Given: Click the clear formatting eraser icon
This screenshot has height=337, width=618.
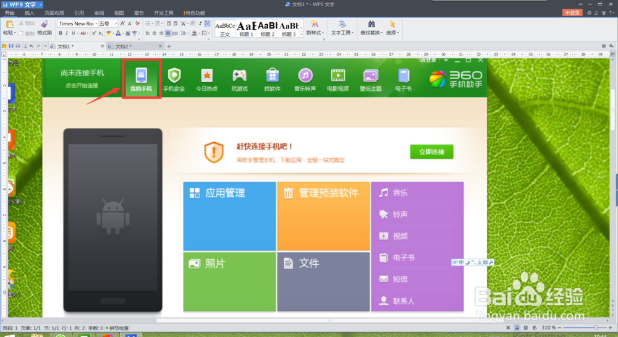Looking at the screenshot, I should click(x=138, y=23).
